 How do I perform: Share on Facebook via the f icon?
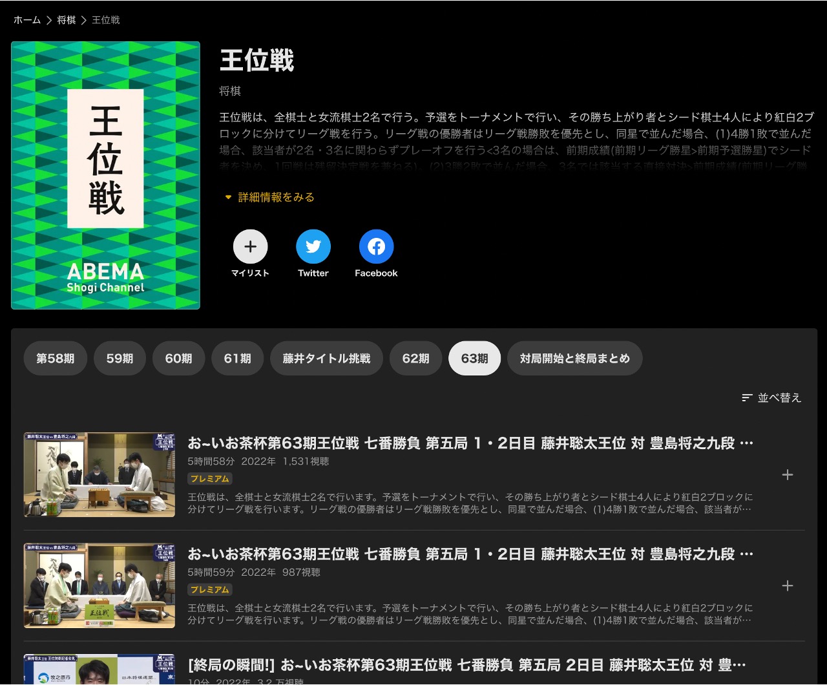coord(376,246)
